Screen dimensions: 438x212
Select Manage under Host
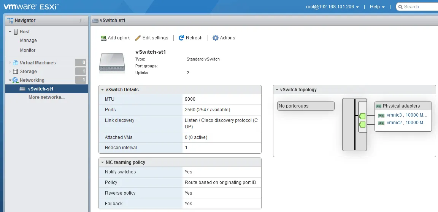(29, 41)
